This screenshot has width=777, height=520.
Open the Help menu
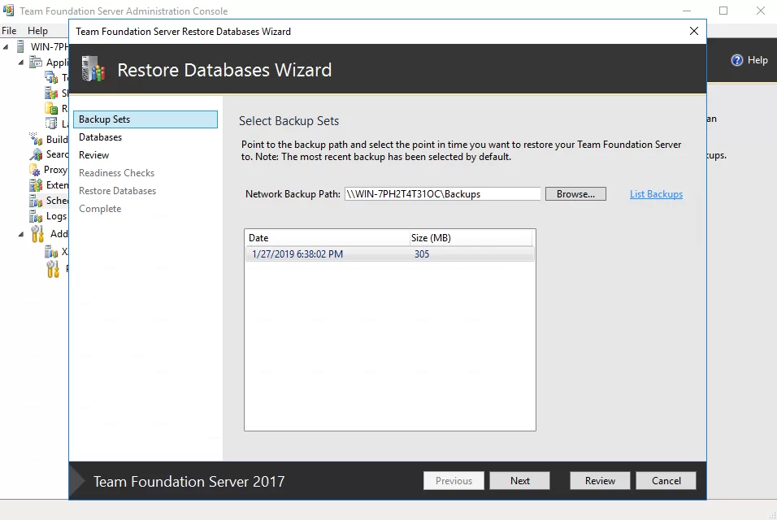(x=37, y=31)
